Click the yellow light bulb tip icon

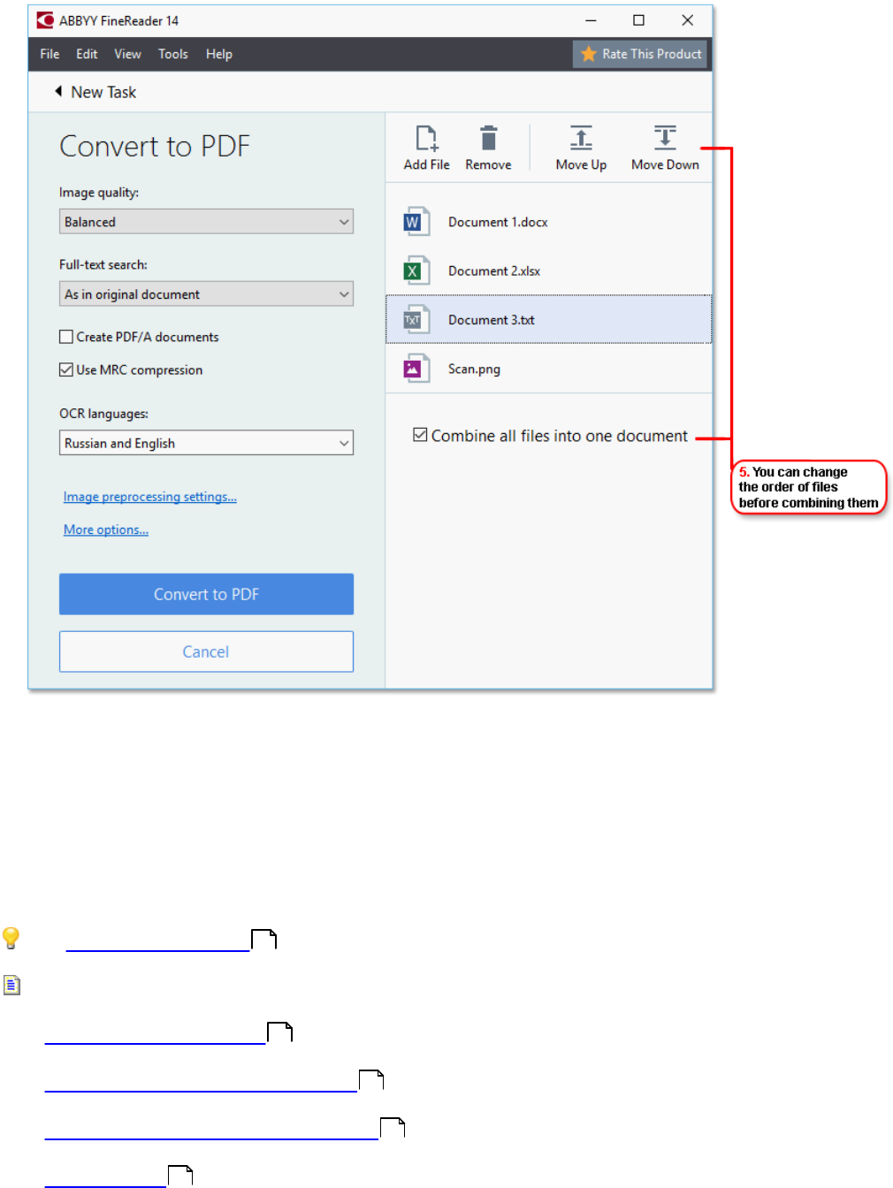11,938
